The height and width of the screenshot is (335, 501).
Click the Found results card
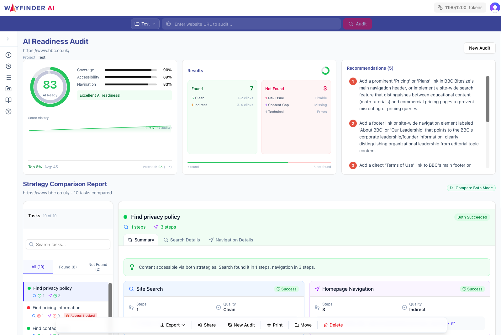pyautogui.click(x=222, y=117)
